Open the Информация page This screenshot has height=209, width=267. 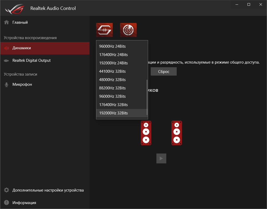(x=45, y=202)
